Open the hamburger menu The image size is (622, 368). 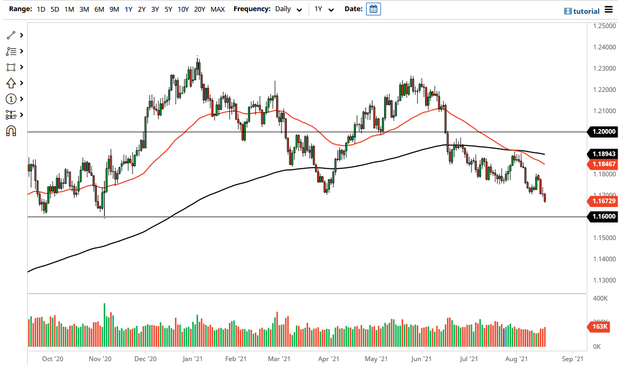coord(608,10)
